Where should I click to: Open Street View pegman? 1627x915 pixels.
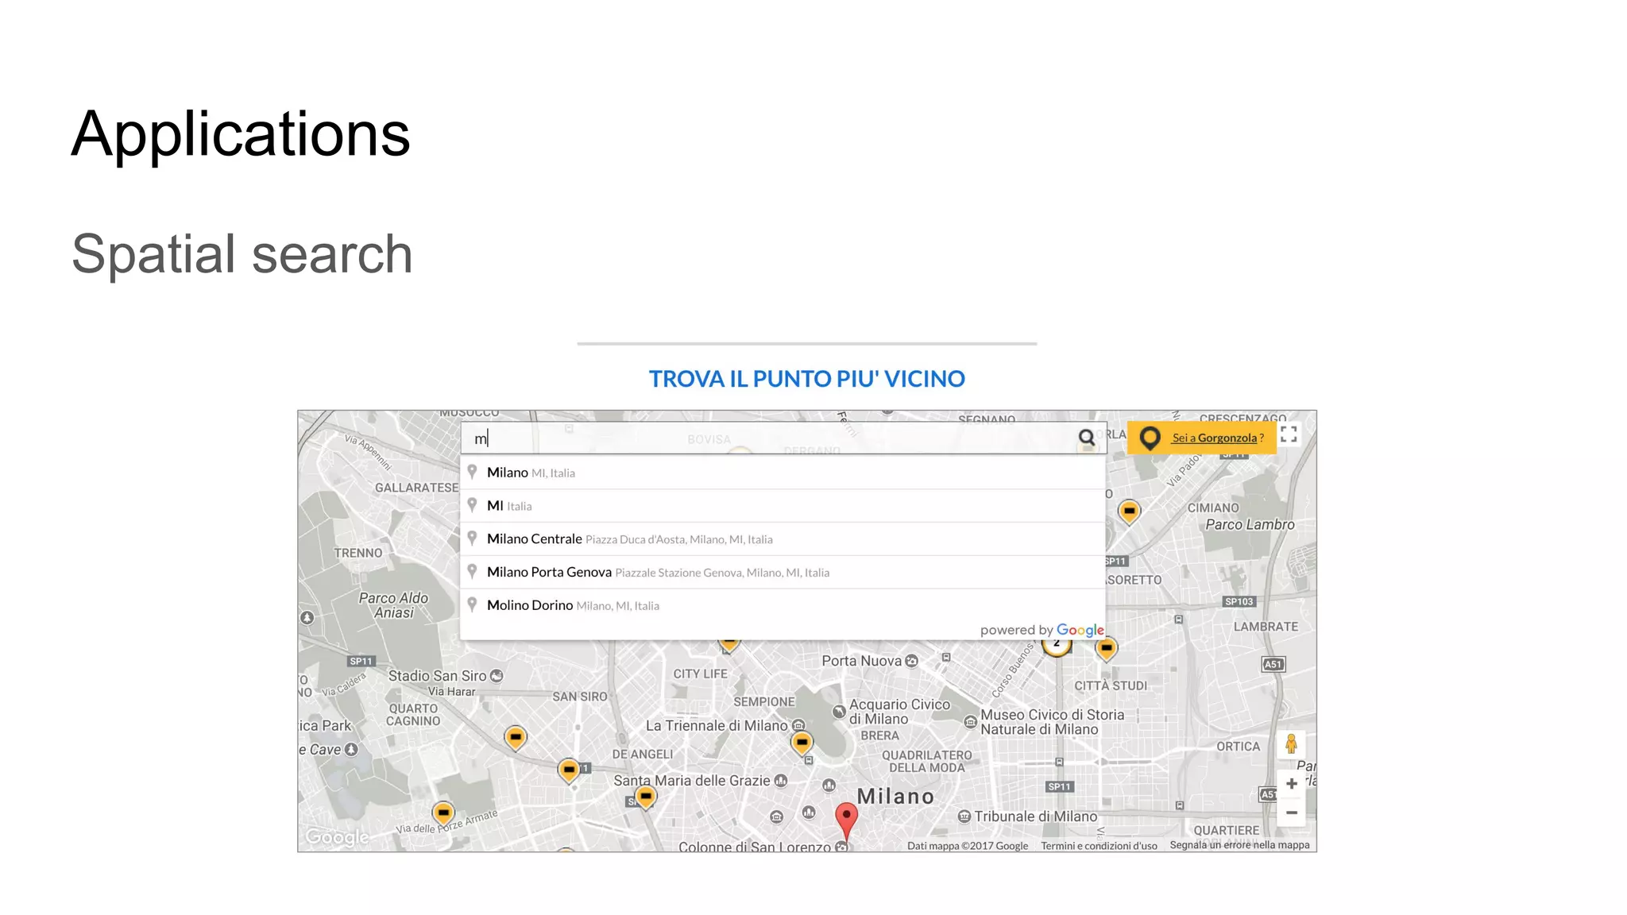tap(1291, 744)
